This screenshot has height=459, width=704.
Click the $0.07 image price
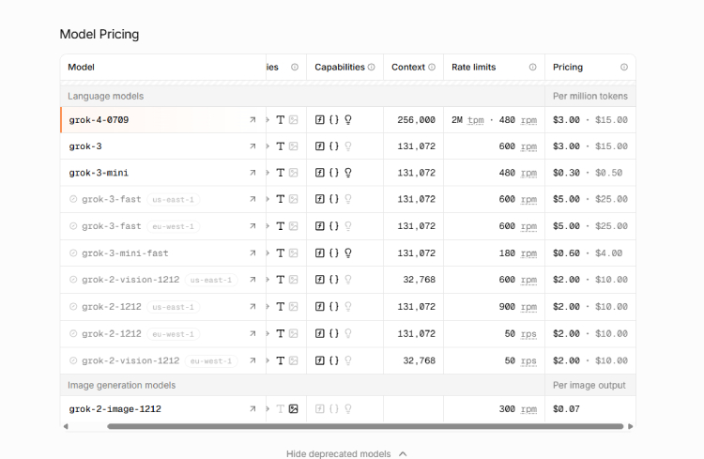point(566,409)
